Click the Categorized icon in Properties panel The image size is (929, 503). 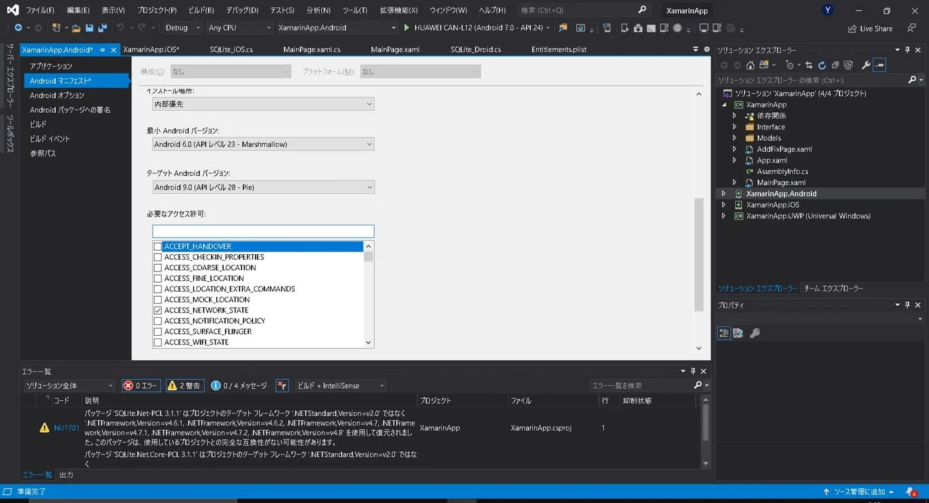pos(724,333)
